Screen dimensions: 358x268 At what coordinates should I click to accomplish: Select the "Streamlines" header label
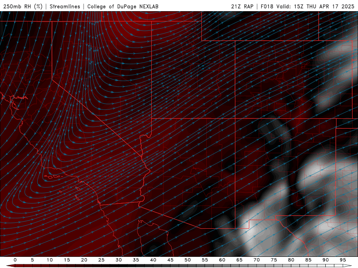coord(65,6)
